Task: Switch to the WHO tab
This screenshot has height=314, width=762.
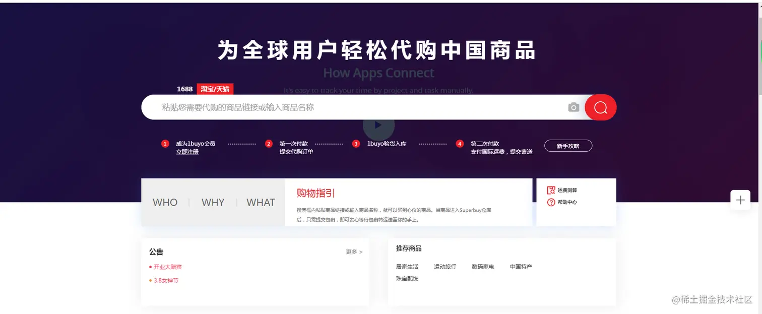Action: [x=165, y=203]
